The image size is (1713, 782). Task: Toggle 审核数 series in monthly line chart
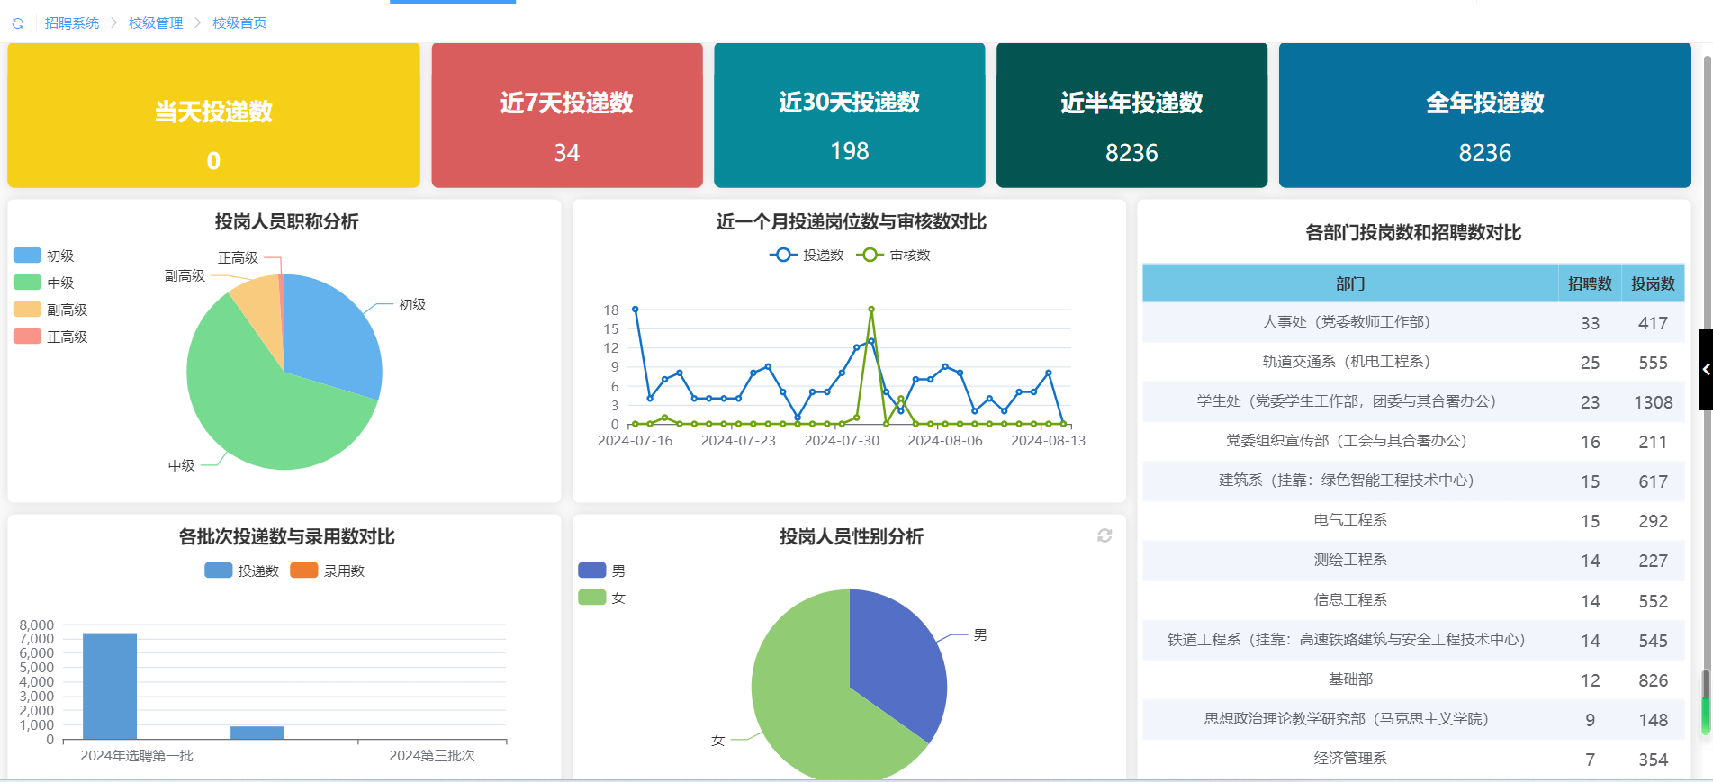point(893,256)
